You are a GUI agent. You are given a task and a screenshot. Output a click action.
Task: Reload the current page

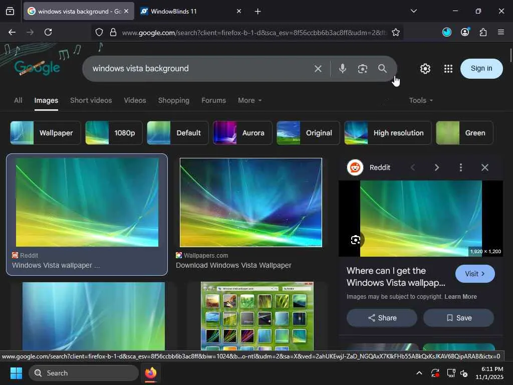coord(48,32)
